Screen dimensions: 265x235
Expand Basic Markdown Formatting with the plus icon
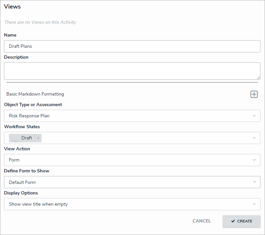pyautogui.click(x=254, y=94)
